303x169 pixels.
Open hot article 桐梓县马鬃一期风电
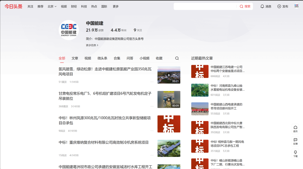tap(227, 144)
